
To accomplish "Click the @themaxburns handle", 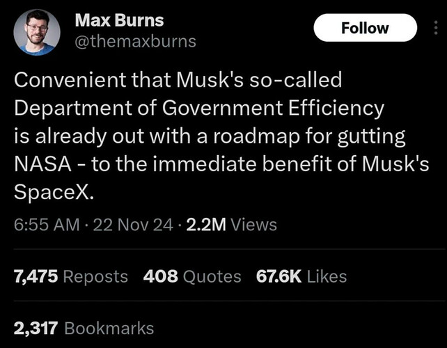I will click(135, 41).
